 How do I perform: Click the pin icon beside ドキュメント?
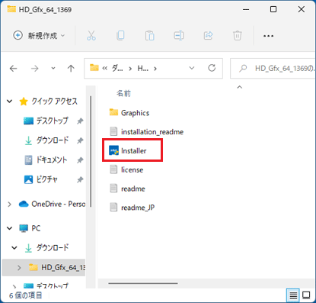80,160
